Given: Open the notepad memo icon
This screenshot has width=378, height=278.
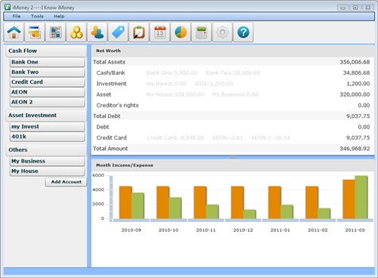Looking at the screenshot, I should [x=139, y=32].
